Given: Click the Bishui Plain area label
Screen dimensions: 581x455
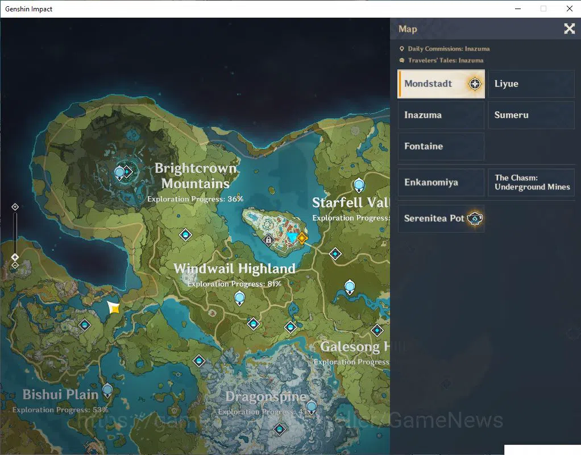Looking at the screenshot, I should click(x=60, y=394).
